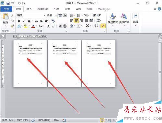Toggle the highlighted Center alignment button
This screenshot has height=123, width=162.
[x=76, y=20]
